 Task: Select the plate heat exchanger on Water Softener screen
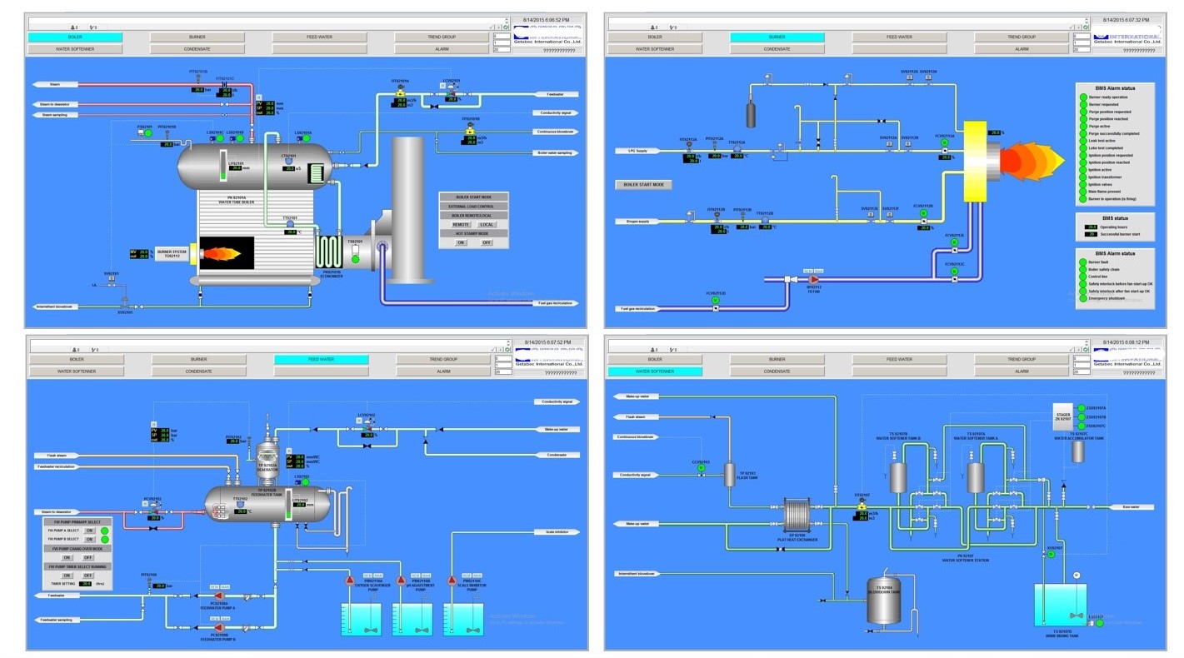pyautogui.click(x=797, y=515)
